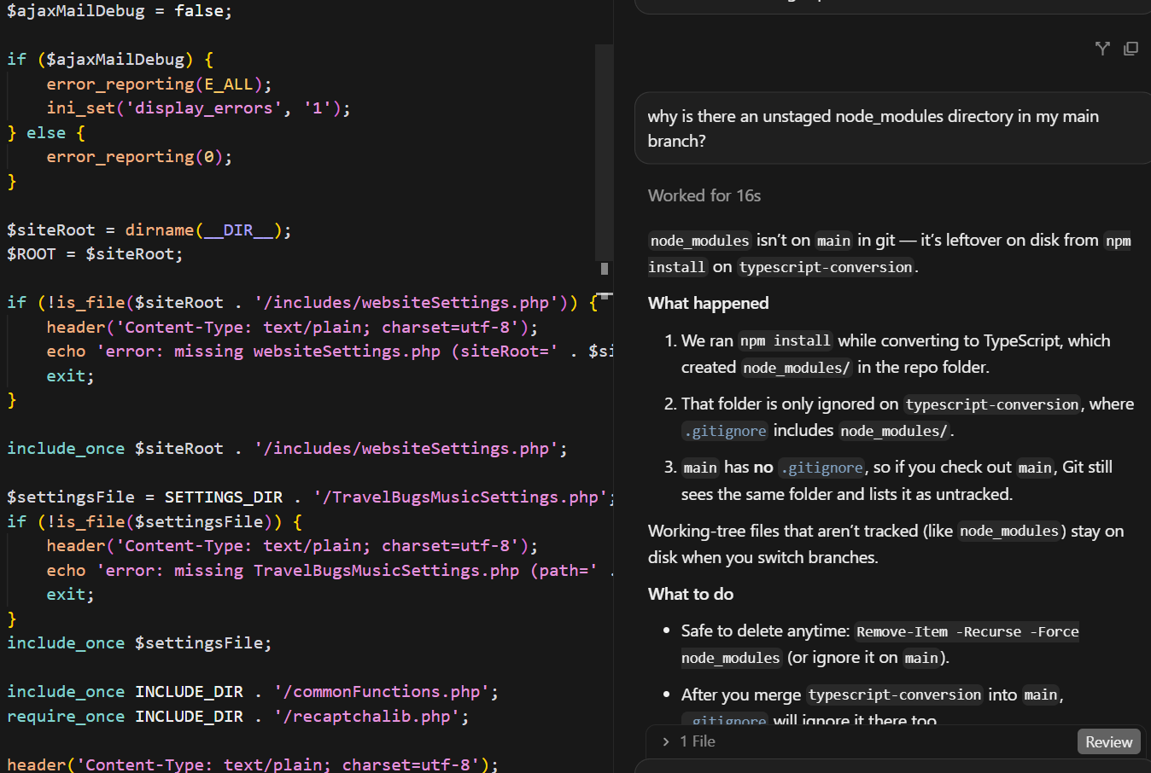Viewport: 1151px width, 773px height.
Task: Click the 'if (!is_file($settingsFile)) {' line
Action: 155,521
